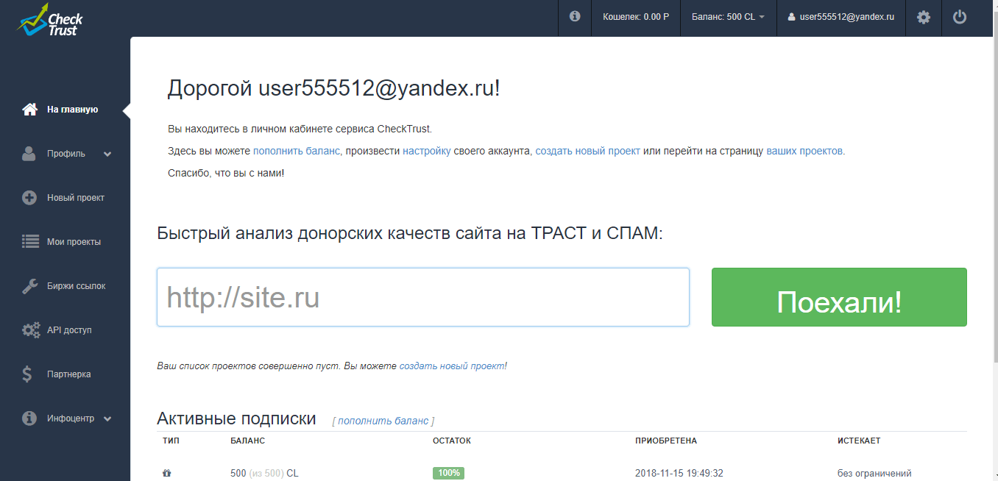Open the user555512@yandex.ru account menu
The height and width of the screenshot is (481, 998).
tap(840, 17)
